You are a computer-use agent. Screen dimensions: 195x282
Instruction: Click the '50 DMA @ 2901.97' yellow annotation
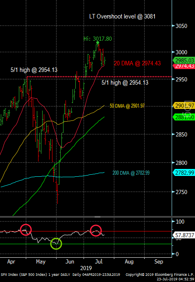tap(127, 106)
